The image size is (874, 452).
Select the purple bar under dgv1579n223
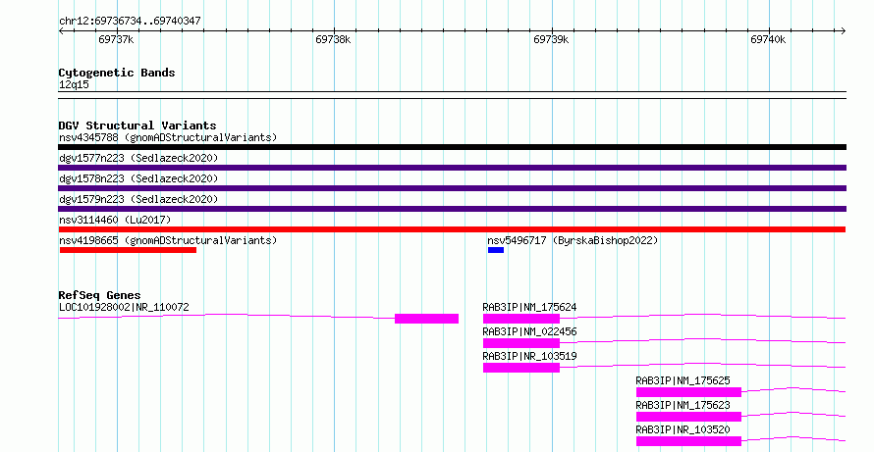[452, 209]
